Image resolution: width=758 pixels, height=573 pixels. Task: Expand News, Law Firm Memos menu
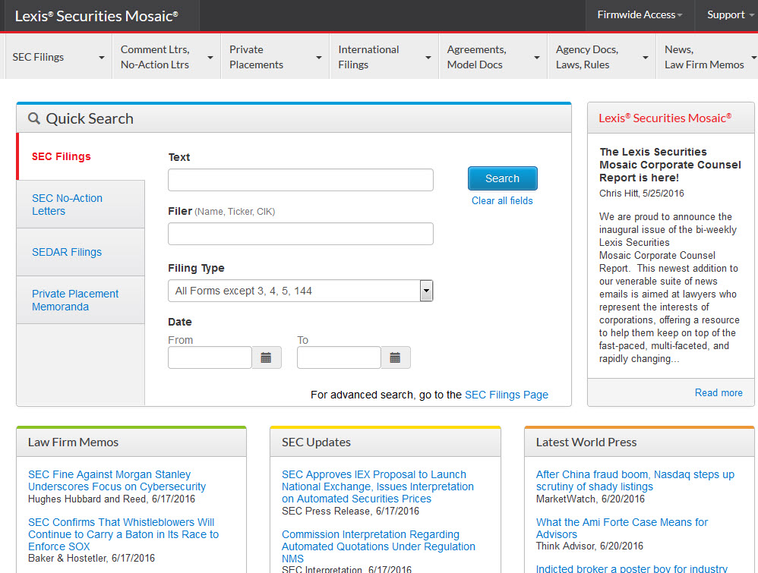tap(707, 57)
